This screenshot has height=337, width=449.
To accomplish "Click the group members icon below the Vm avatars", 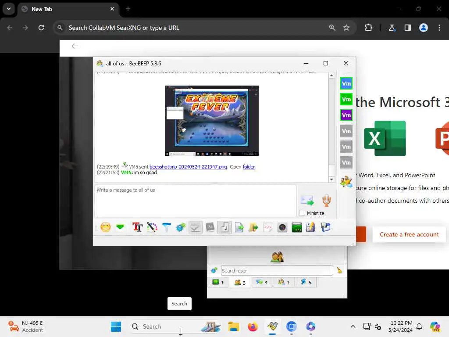I will (346, 182).
